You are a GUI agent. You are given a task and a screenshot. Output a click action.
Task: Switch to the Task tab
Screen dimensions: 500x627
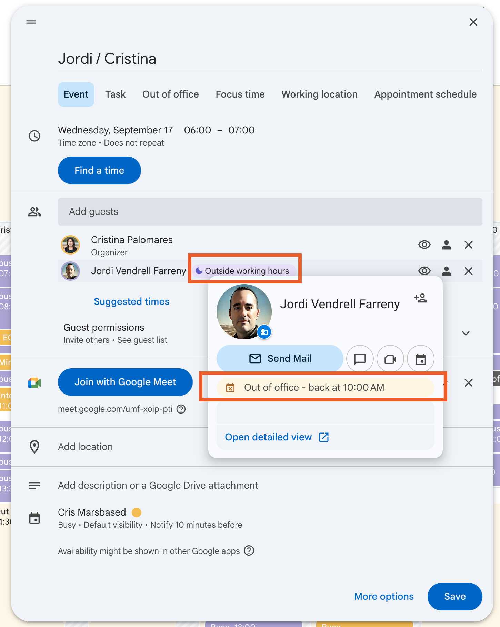click(x=115, y=94)
